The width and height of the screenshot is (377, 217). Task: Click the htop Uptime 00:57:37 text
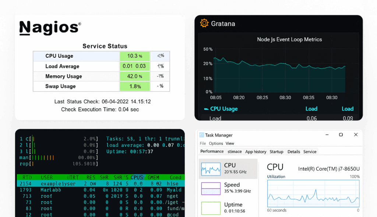130,152
